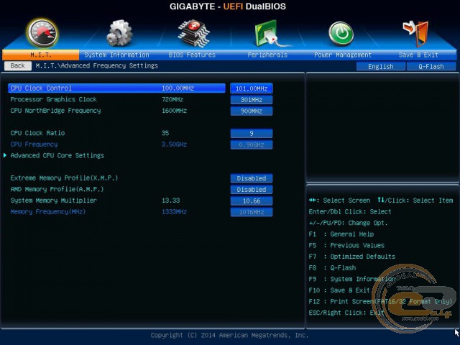Click the Memory Frequency(MHz) label
460x345 pixels.
[48, 211]
